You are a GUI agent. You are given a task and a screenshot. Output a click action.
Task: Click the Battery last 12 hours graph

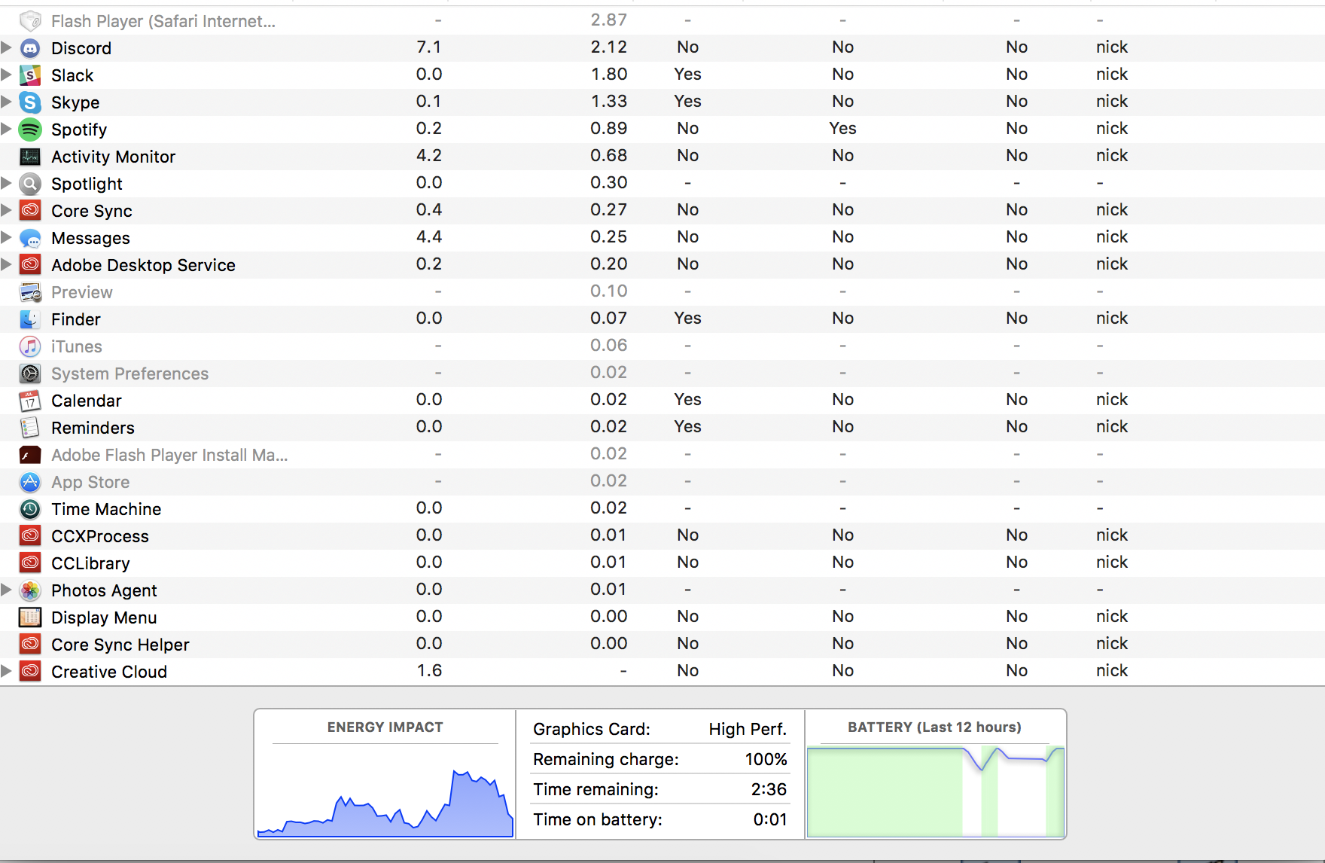click(x=936, y=791)
